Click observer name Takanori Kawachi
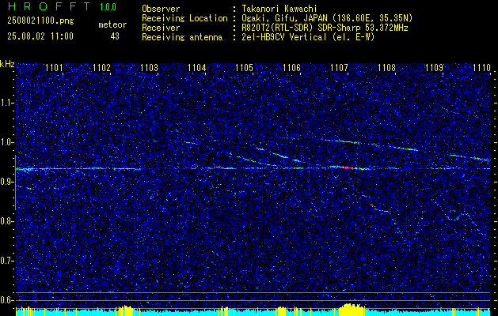 pos(279,9)
